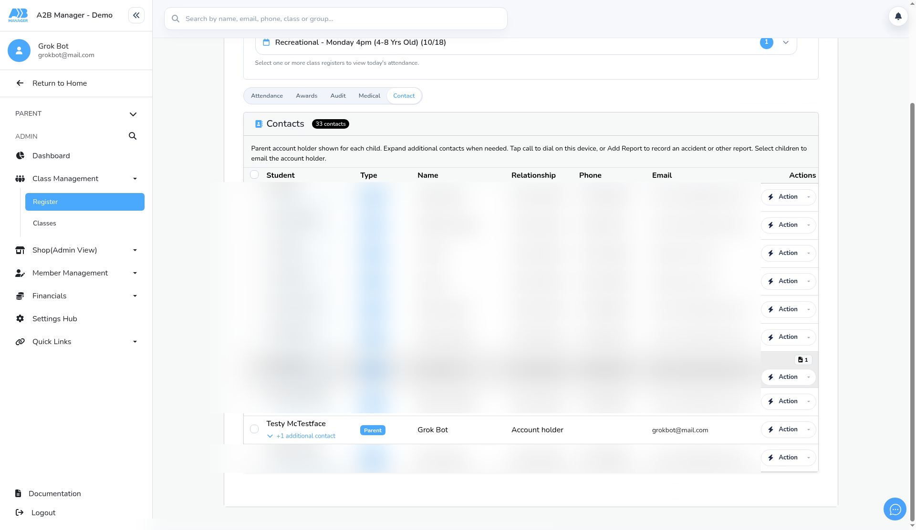Screen dimensions: 916x530
Task: Tick the select-all checkbox in table header
Action: [x=254, y=174]
